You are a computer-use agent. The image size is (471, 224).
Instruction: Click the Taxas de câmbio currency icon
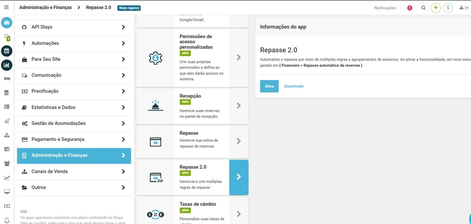coord(155,214)
